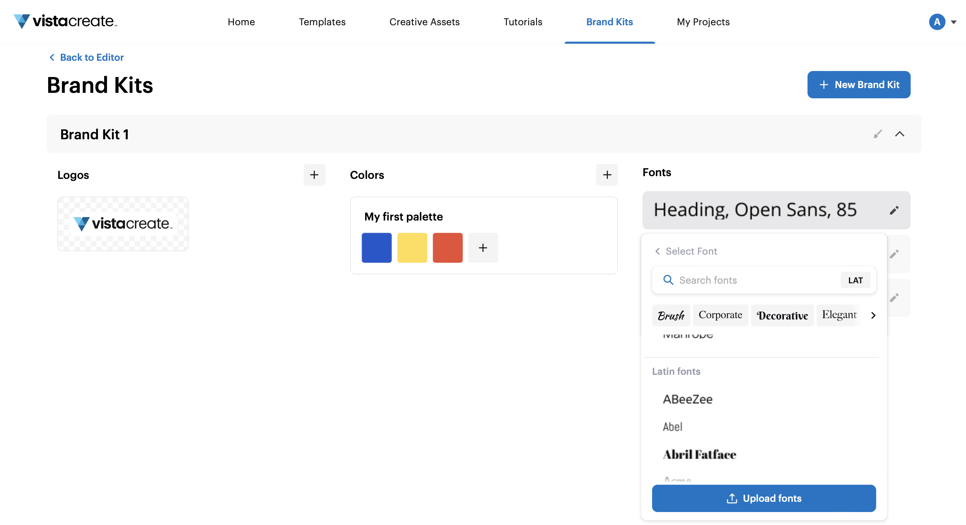Filter fonts by Decorative category
The width and height of the screenshot is (966, 525).
pos(782,315)
